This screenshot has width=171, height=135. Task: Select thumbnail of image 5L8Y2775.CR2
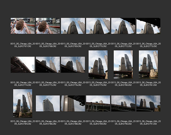point(48,65)
